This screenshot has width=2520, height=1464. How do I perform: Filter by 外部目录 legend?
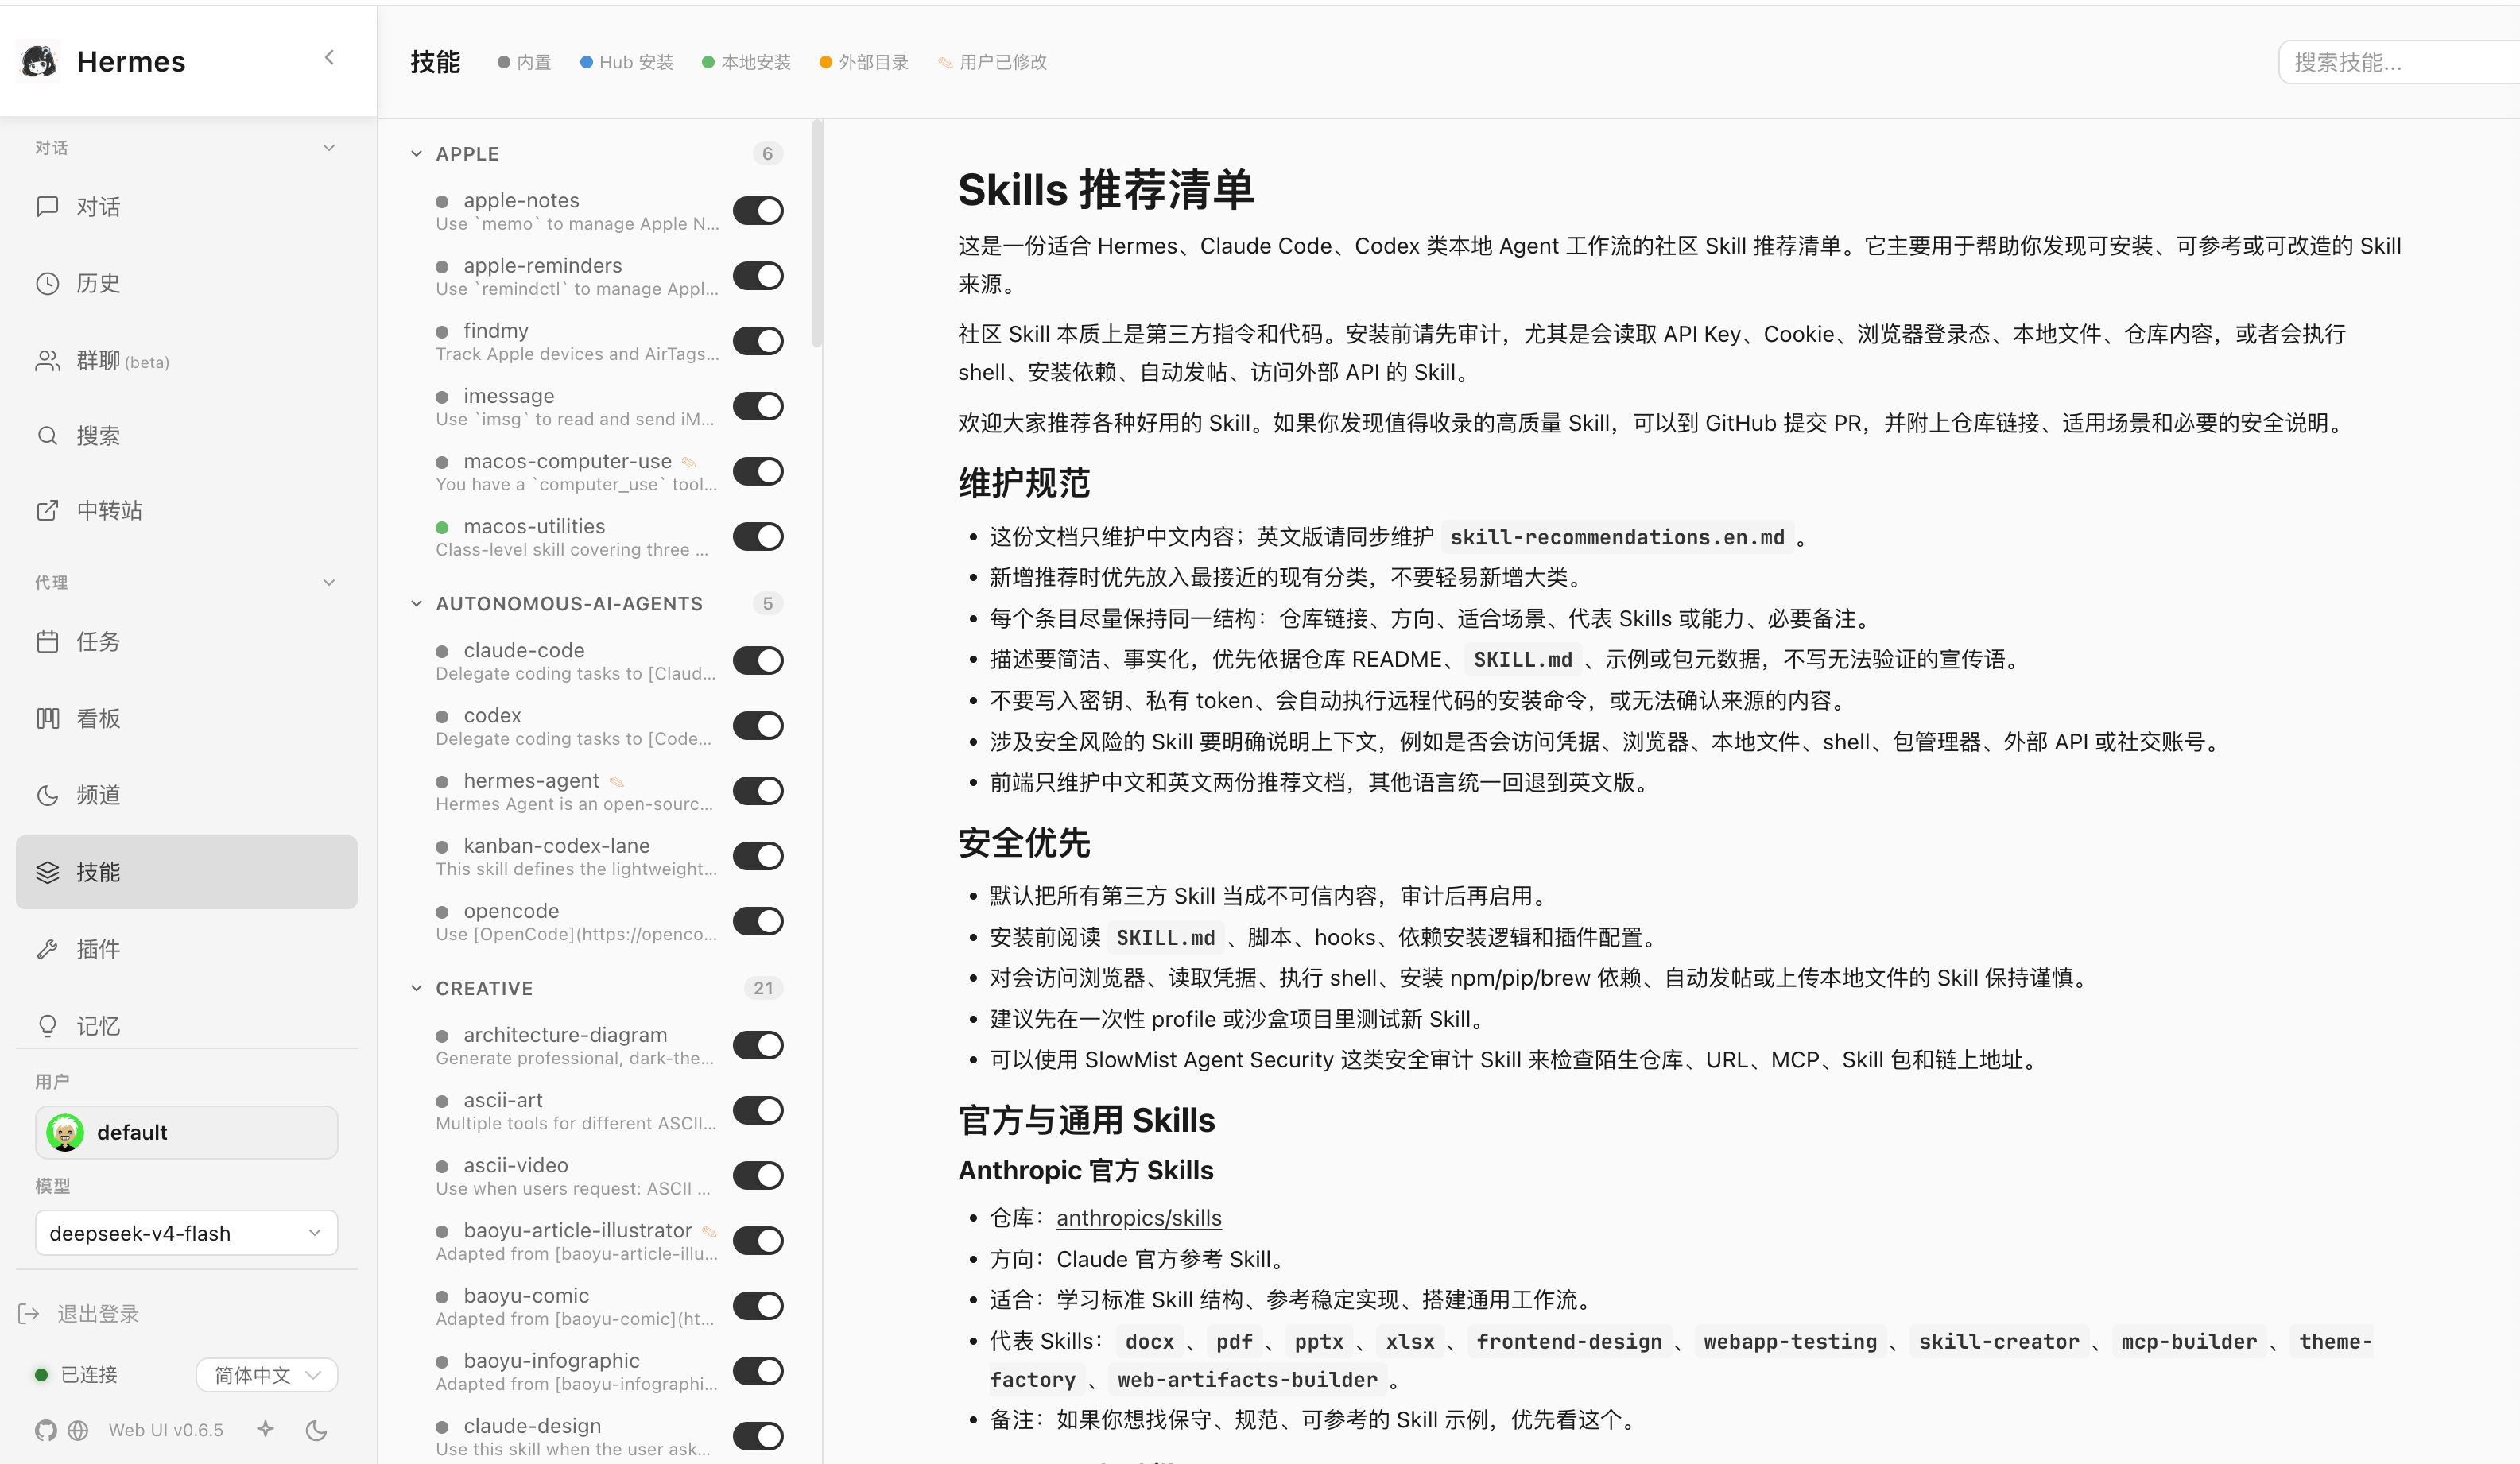(x=864, y=62)
